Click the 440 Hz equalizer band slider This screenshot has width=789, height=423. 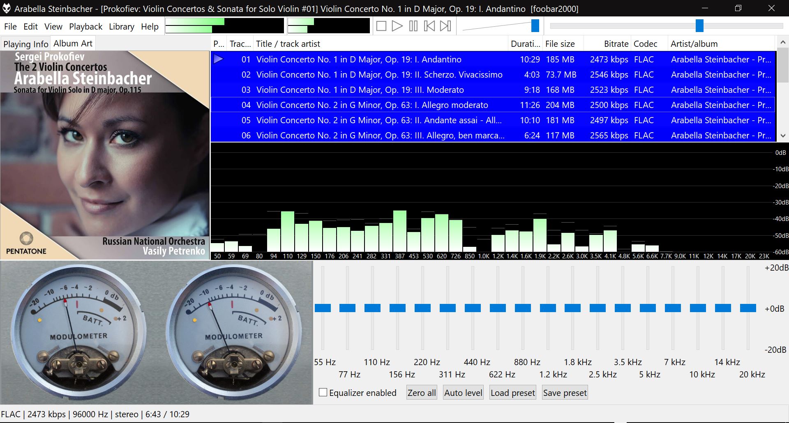(x=473, y=308)
